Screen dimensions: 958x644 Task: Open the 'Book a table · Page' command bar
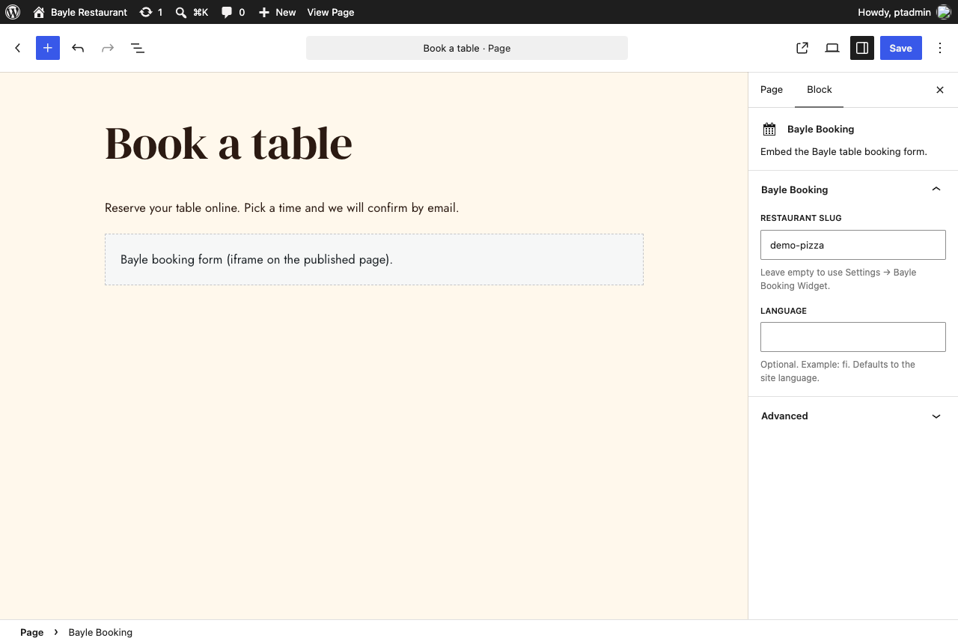467,48
